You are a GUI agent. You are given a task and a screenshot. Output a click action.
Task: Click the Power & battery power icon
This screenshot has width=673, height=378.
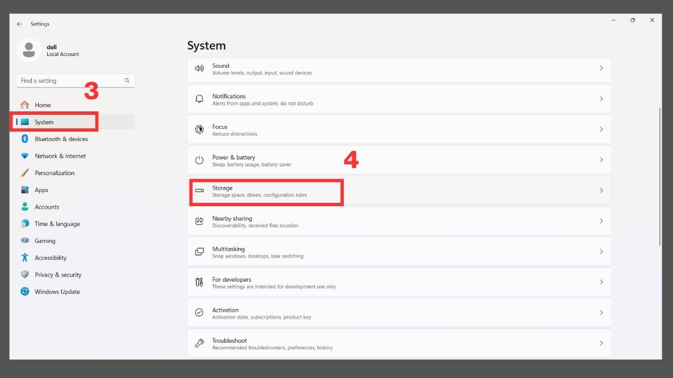[199, 160]
